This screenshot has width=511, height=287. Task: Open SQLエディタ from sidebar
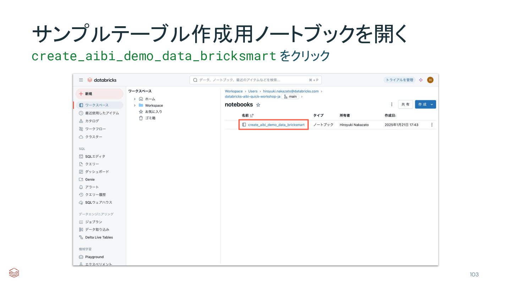tap(95, 156)
